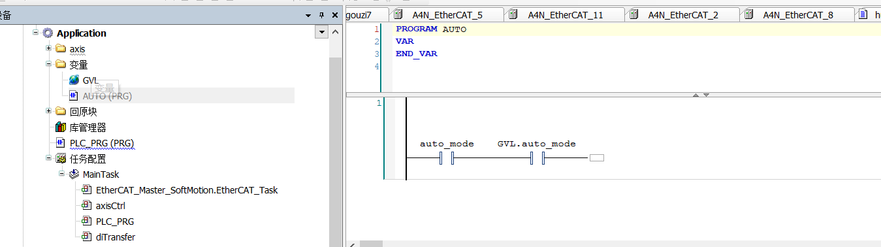Viewport: 881px width, 247px height.
Task: Click the 变量 folder icon
Action: pos(61,64)
